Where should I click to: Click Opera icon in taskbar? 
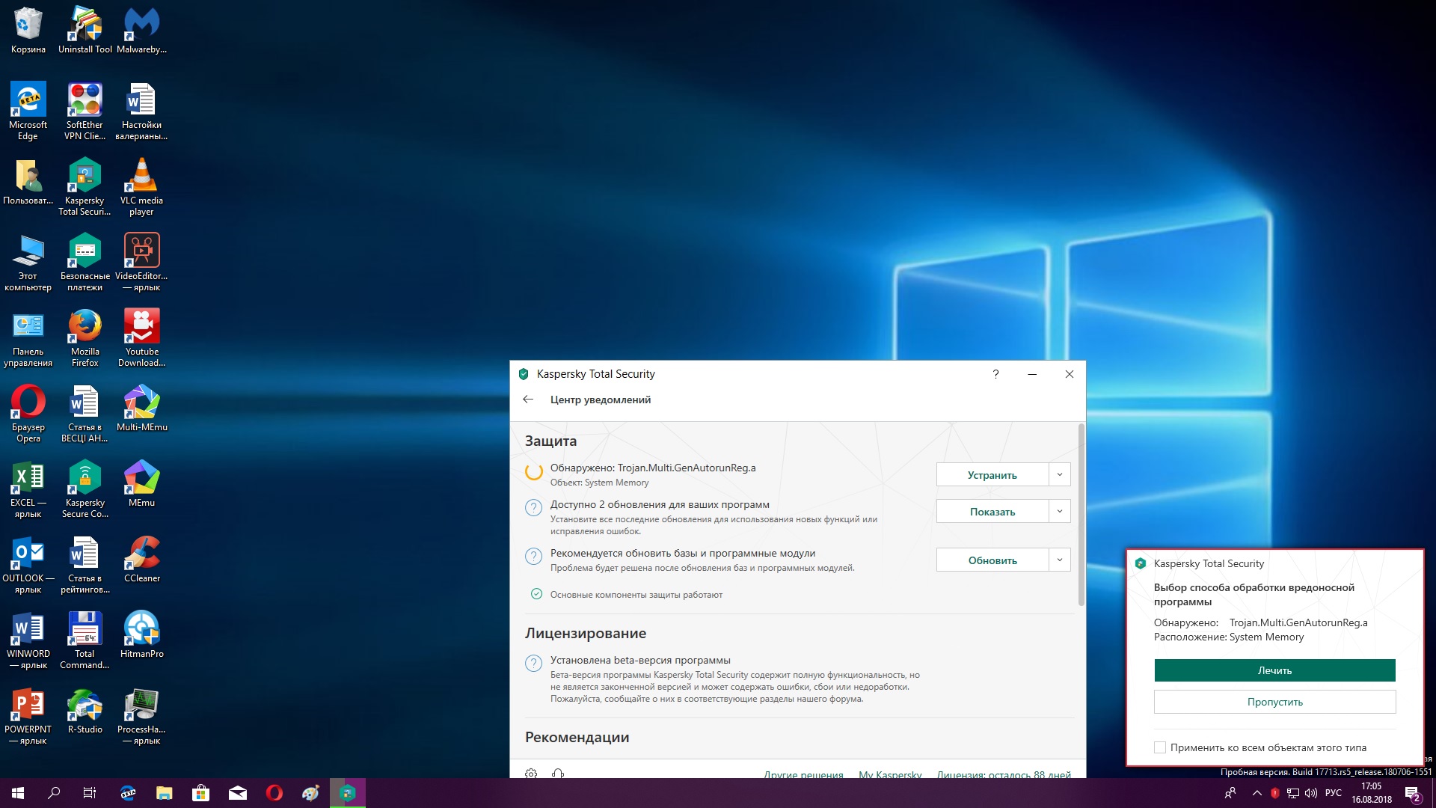[x=274, y=793]
